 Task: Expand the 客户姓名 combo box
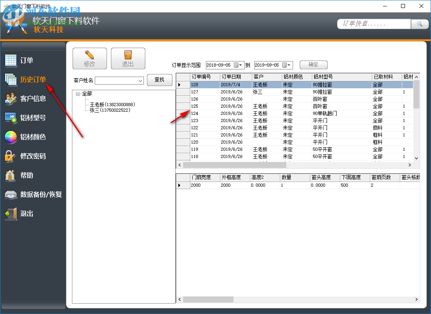point(140,81)
